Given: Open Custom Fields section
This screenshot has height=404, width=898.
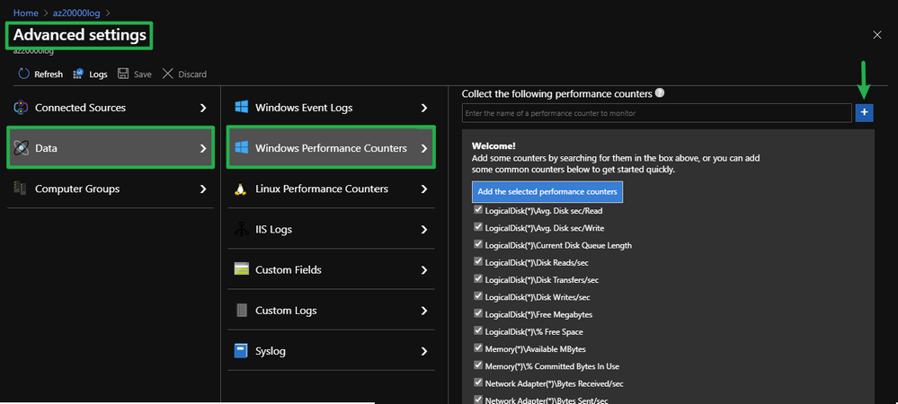Looking at the screenshot, I should tap(331, 270).
